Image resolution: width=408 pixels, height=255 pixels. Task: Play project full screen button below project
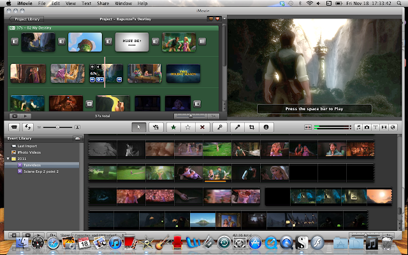point(15,116)
